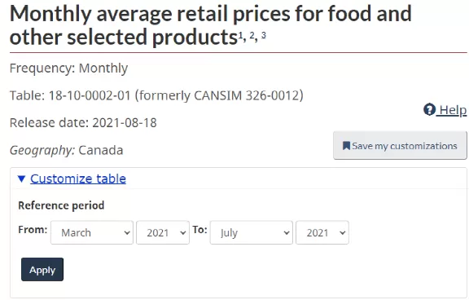Image resolution: width=469 pixels, height=300 pixels.
Task: Click Save my customizations button
Action: point(400,145)
